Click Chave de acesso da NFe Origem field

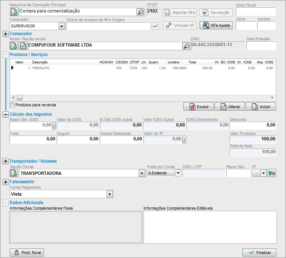tap(108, 26)
